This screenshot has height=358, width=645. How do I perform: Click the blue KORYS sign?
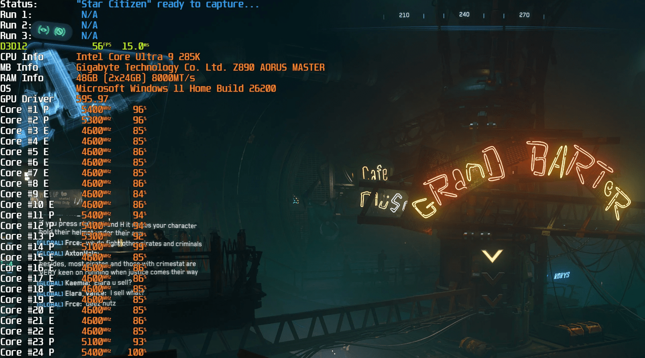(561, 276)
